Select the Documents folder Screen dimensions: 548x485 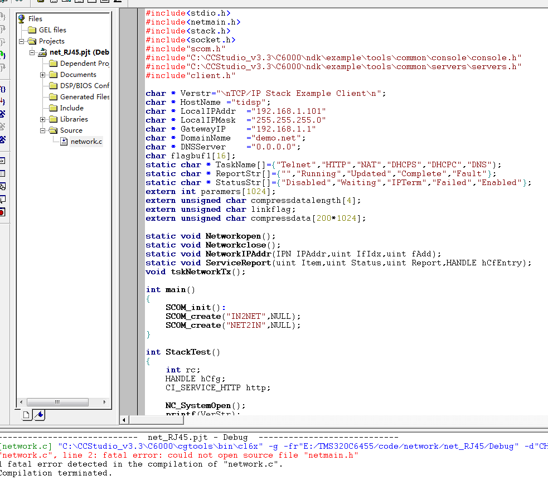click(78, 75)
